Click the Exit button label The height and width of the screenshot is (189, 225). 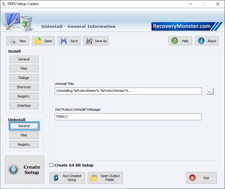pyautogui.click(x=206, y=178)
